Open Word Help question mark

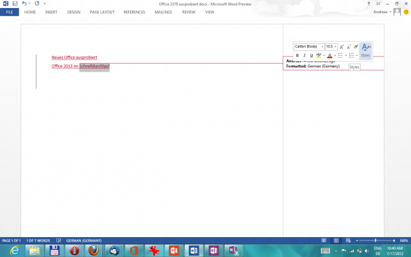tap(369, 4)
